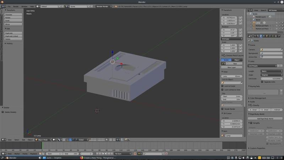Expand the Audio panel
The width and height of the screenshot is (284, 160).
[x=252, y=102]
